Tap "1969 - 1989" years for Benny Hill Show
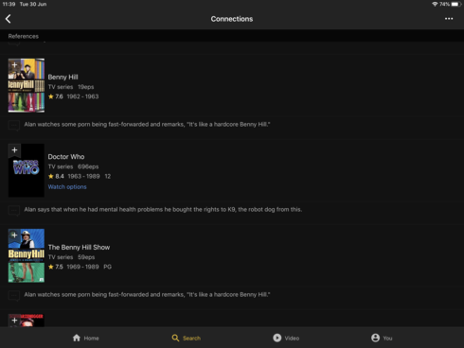 (x=82, y=267)
